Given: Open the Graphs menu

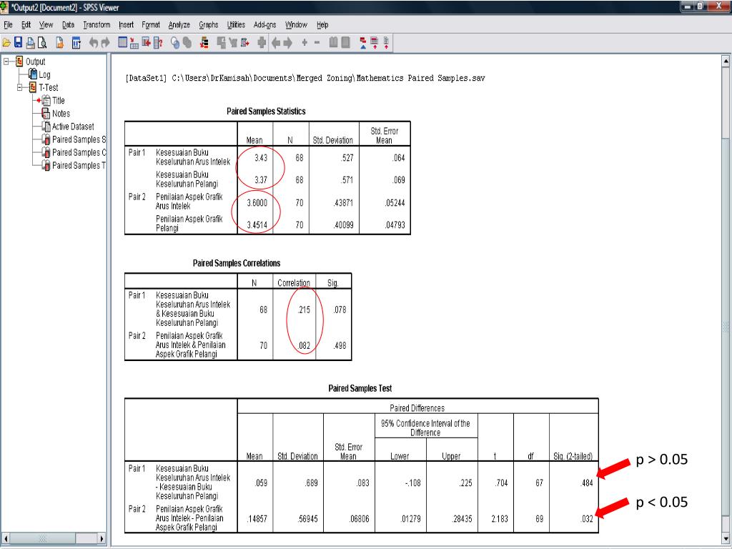Looking at the screenshot, I should (x=208, y=25).
